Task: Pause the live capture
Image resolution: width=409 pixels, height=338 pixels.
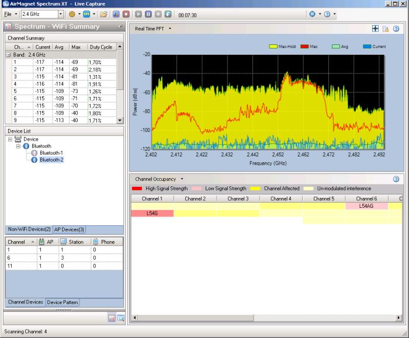Action: [148, 13]
